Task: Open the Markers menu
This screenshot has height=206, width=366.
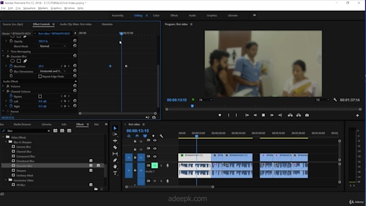Action: pyautogui.click(x=43, y=8)
